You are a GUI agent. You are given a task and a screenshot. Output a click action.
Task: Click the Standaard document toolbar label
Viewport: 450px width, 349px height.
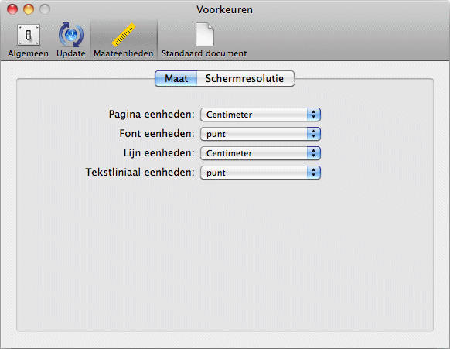[204, 53]
